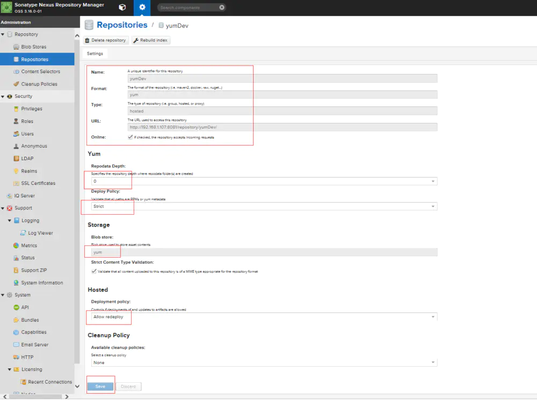
Task: Click the repository URL field
Action: (x=282, y=127)
